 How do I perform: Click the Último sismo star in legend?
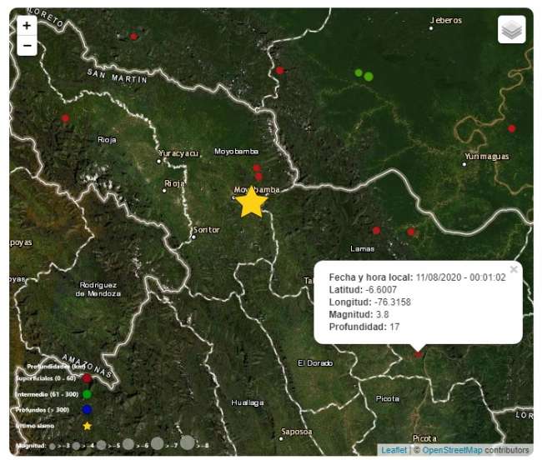pyautogui.click(x=88, y=426)
